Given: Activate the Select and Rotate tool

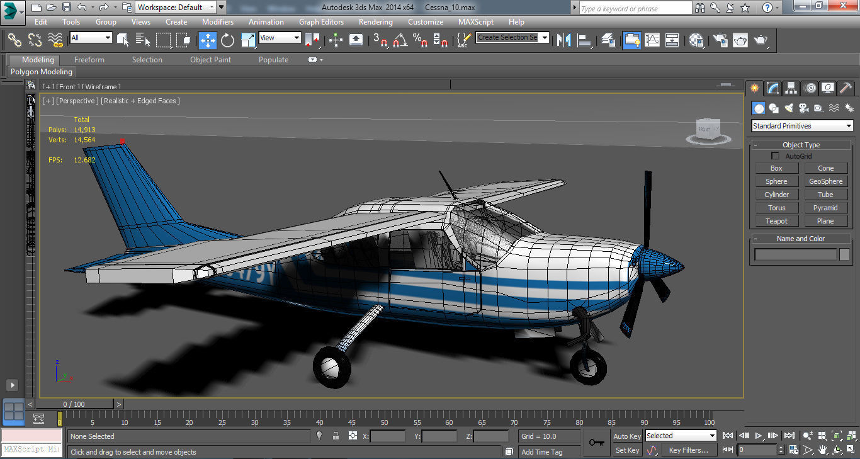Looking at the screenshot, I should click(227, 40).
